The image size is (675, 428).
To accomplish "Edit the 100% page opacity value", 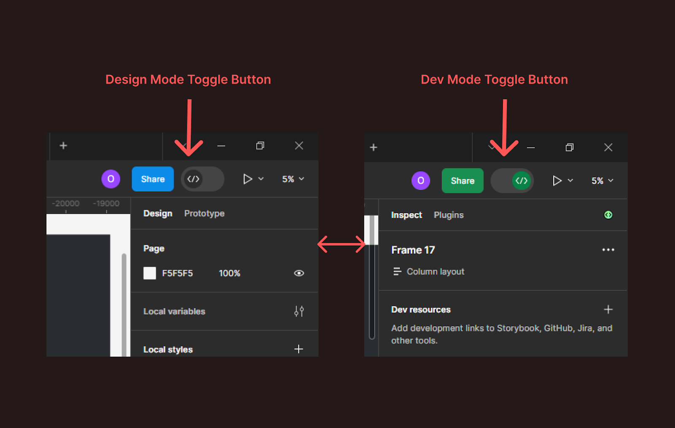I will [229, 274].
